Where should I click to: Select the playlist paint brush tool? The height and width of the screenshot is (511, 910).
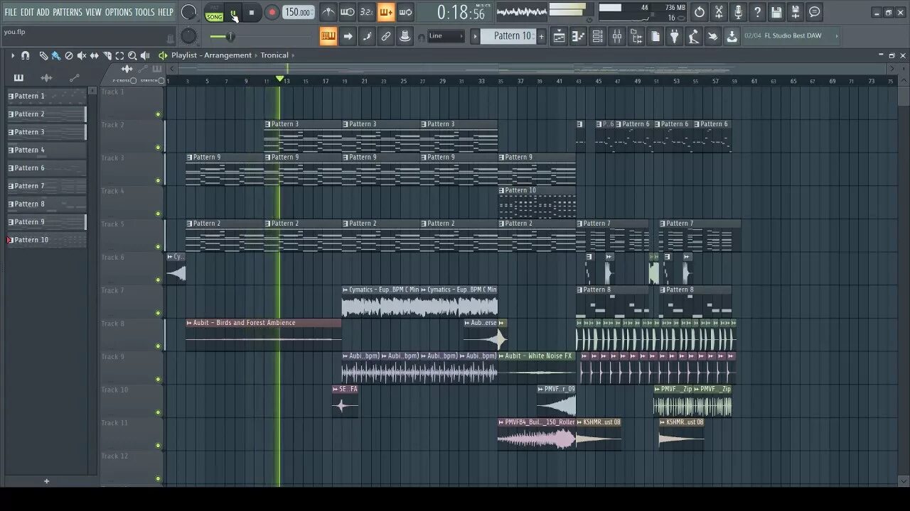[55, 55]
